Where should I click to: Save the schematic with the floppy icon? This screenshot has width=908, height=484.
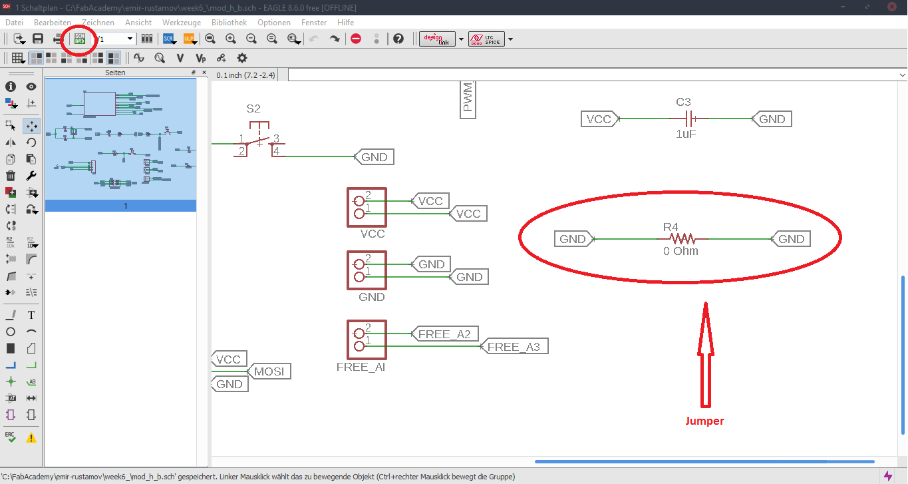tap(38, 39)
